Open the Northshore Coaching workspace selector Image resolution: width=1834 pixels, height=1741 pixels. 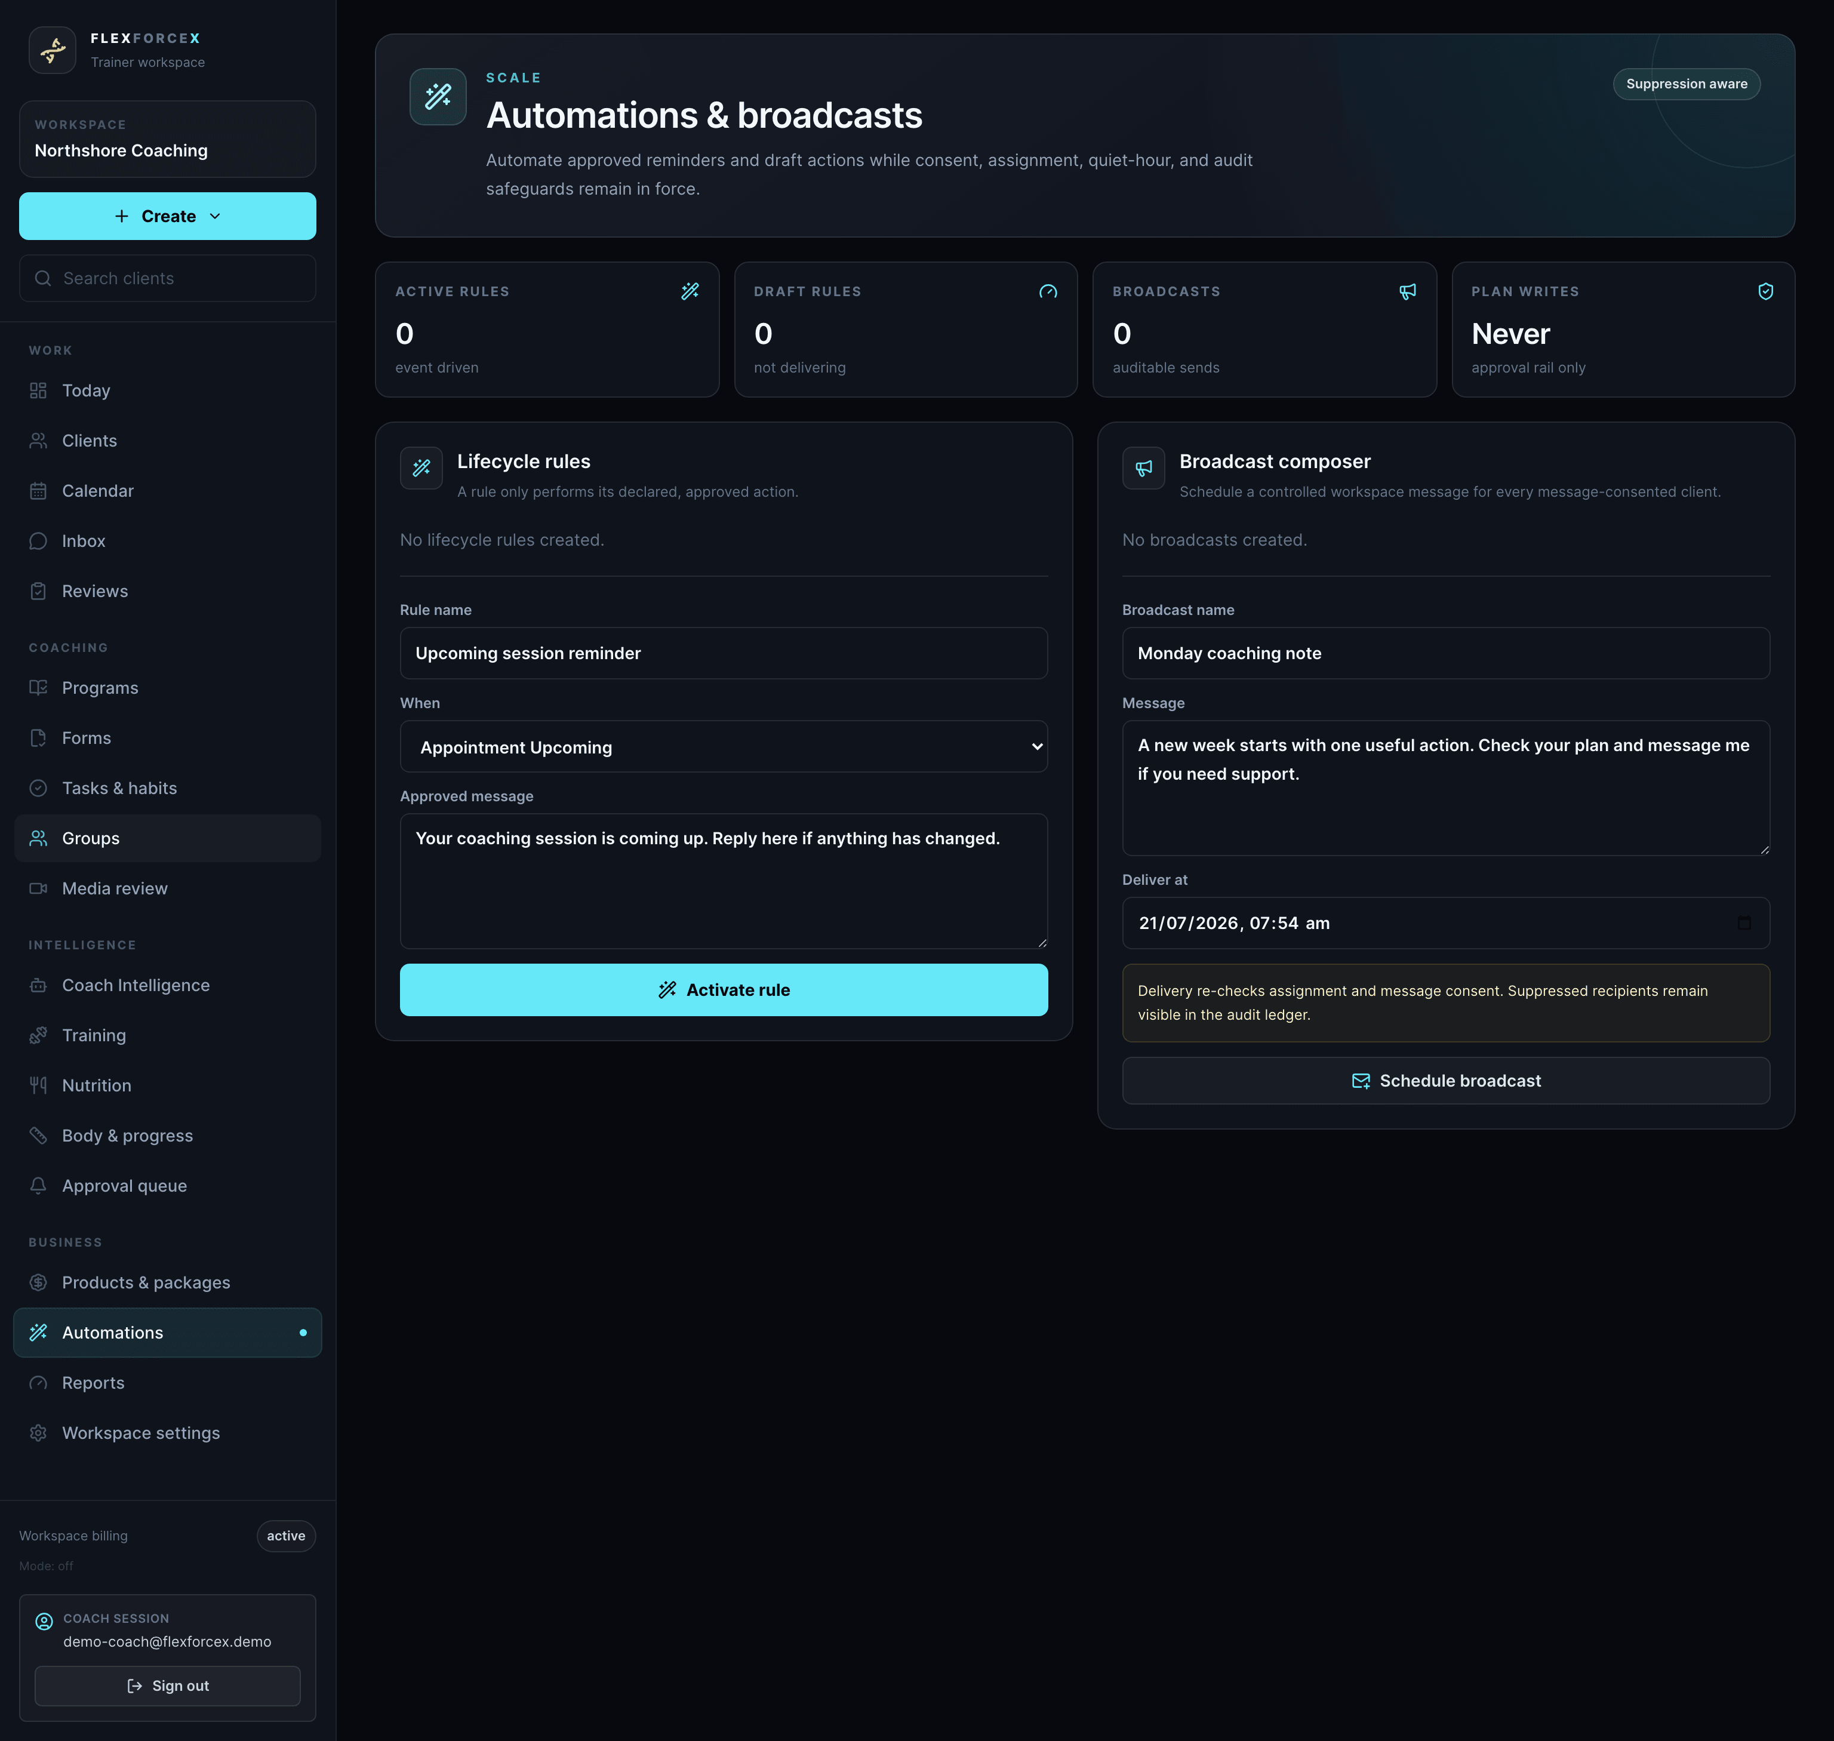click(x=168, y=139)
